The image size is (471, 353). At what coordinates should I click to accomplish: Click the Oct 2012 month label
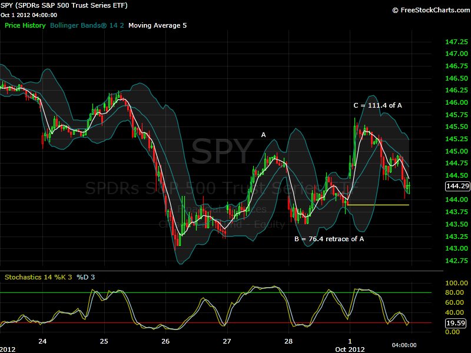pyautogui.click(x=350, y=349)
